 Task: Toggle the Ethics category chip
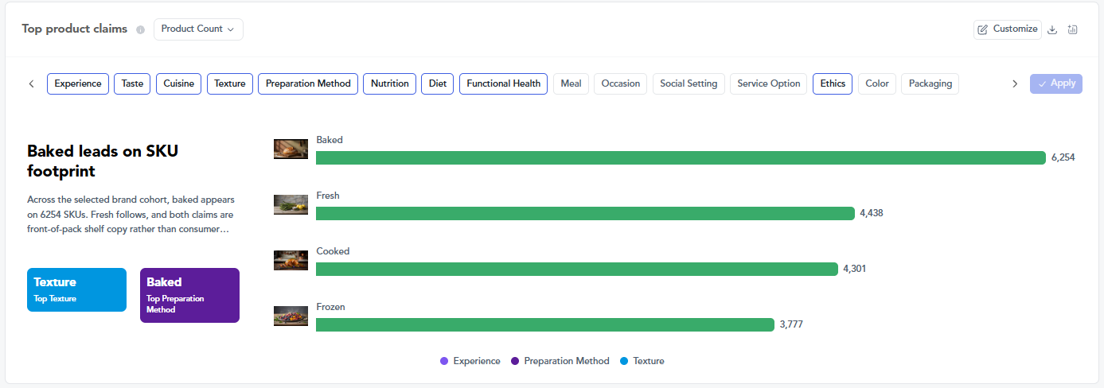(x=833, y=83)
